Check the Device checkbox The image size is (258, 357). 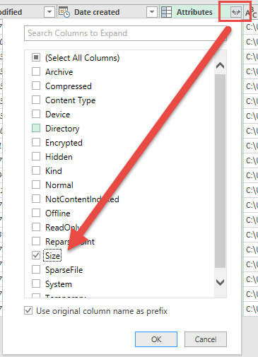(x=36, y=114)
